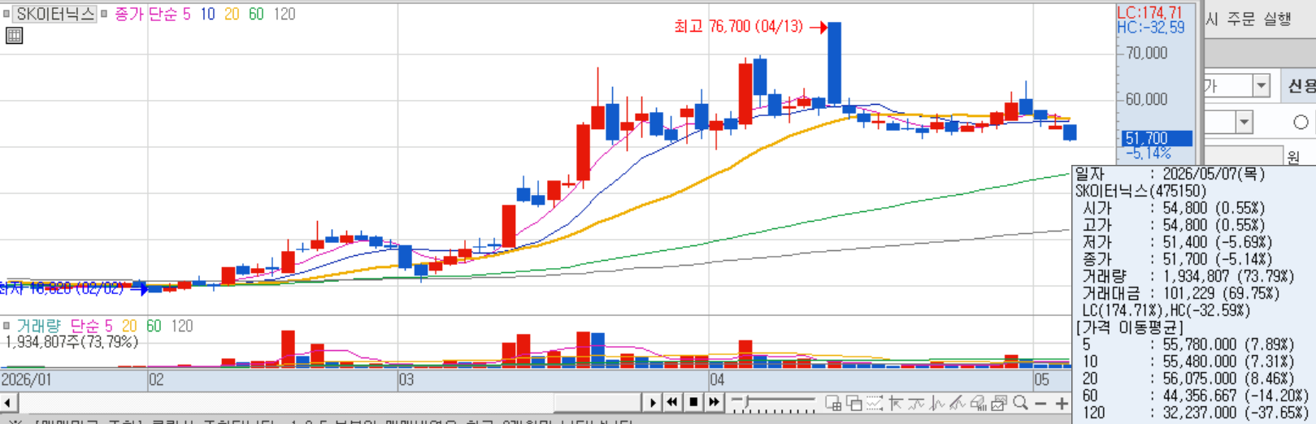The width and height of the screenshot is (1316, 424).
Task: Click the stop playback button
Action: (693, 402)
